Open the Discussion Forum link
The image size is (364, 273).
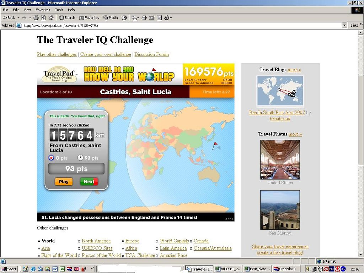click(x=151, y=54)
